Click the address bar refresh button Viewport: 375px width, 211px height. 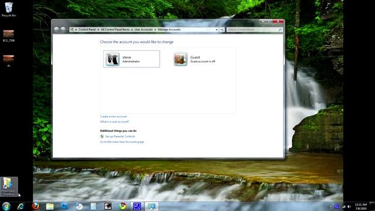[x=222, y=30]
